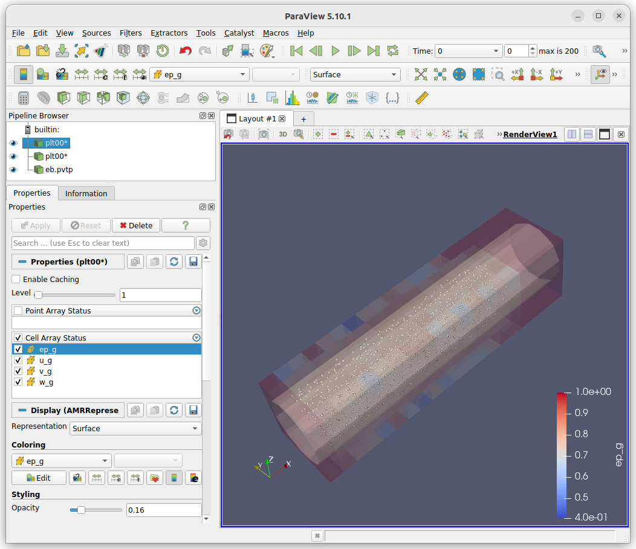
Task: Uncheck the u_g cell array checkbox
Action: point(18,361)
